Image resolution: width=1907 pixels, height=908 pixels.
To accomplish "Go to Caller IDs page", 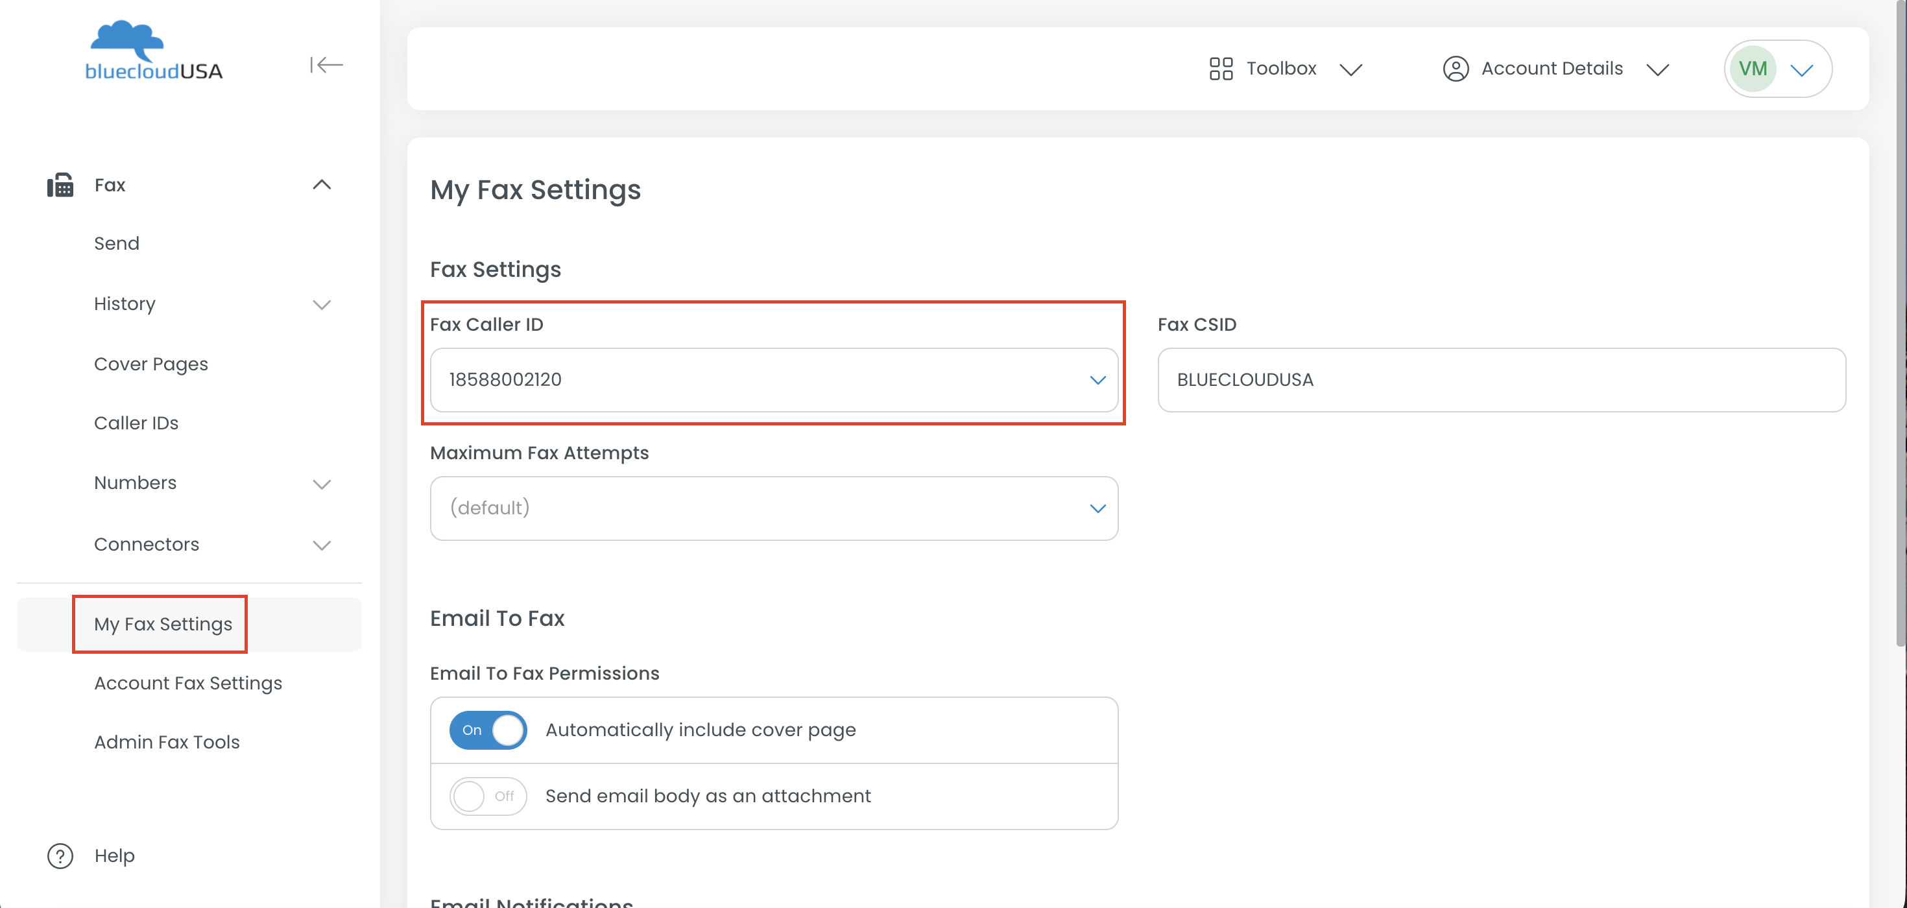I will click(x=136, y=424).
